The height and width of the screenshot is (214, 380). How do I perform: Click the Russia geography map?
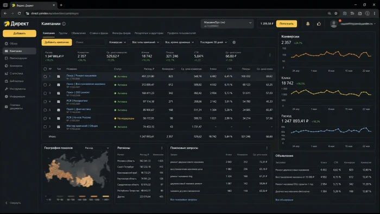(77, 169)
